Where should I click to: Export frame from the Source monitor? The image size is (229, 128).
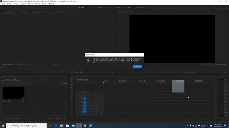coord(81,72)
